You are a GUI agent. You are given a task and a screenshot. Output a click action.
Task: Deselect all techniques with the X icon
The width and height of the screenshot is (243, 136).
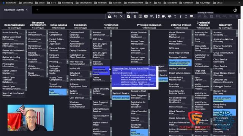[x=121, y=16]
